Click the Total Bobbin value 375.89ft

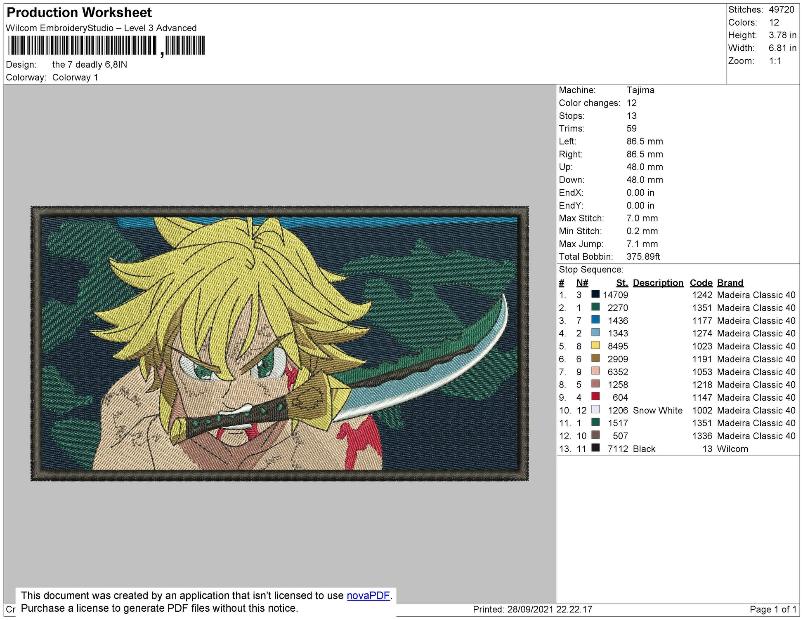[x=643, y=257]
